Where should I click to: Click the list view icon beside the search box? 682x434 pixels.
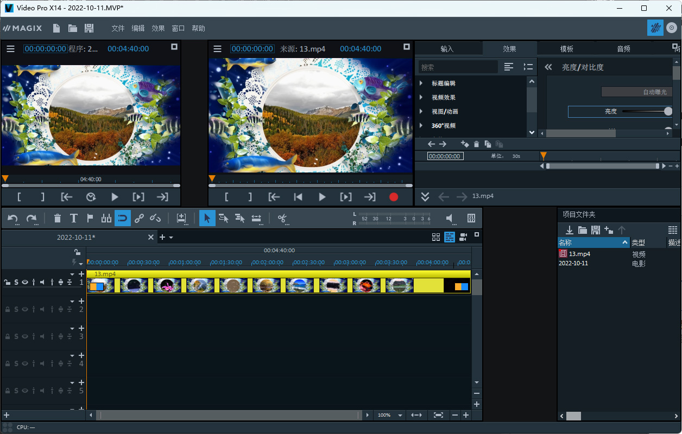pyautogui.click(x=509, y=67)
